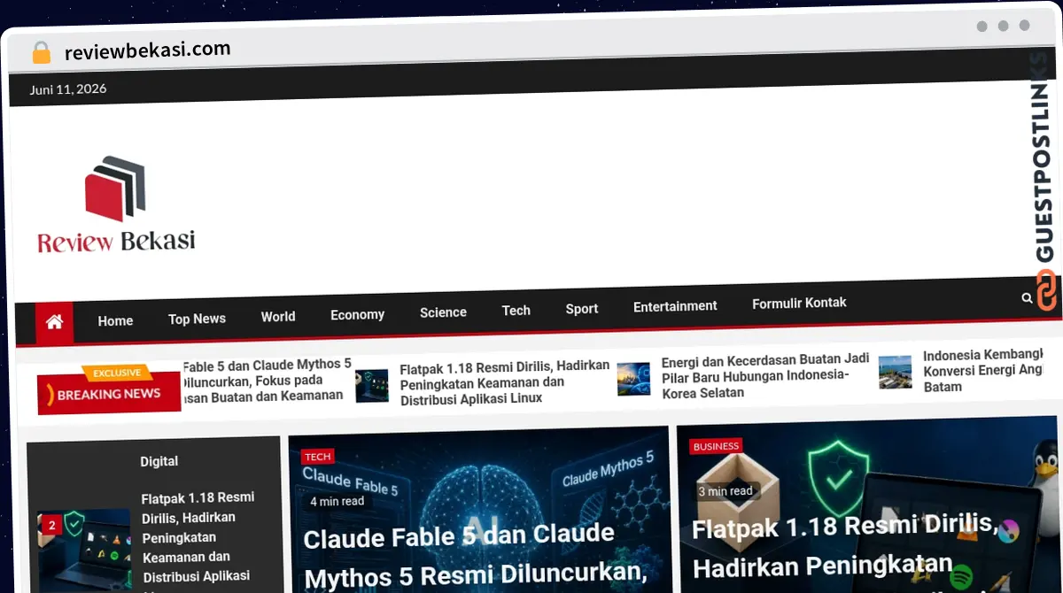1063x593 pixels.
Task: Click the Breaking News banner
Action: (x=109, y=389)
